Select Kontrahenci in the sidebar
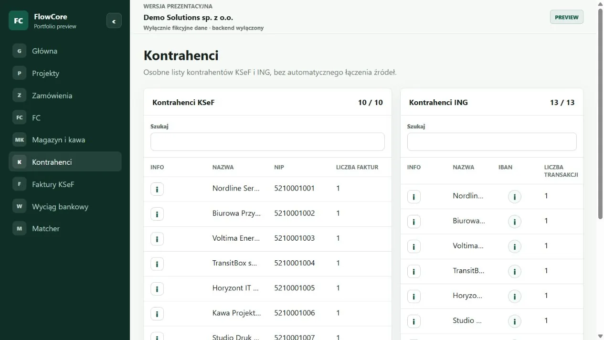This screenshot has height=340, width=604. click(x=65, y=162)
